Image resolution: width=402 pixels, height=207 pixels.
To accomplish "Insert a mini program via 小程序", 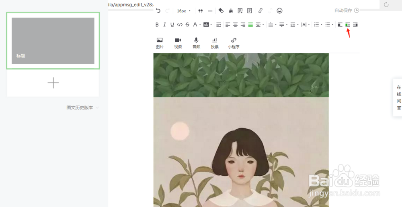I will pyautogui.click(x=234, y=43).
